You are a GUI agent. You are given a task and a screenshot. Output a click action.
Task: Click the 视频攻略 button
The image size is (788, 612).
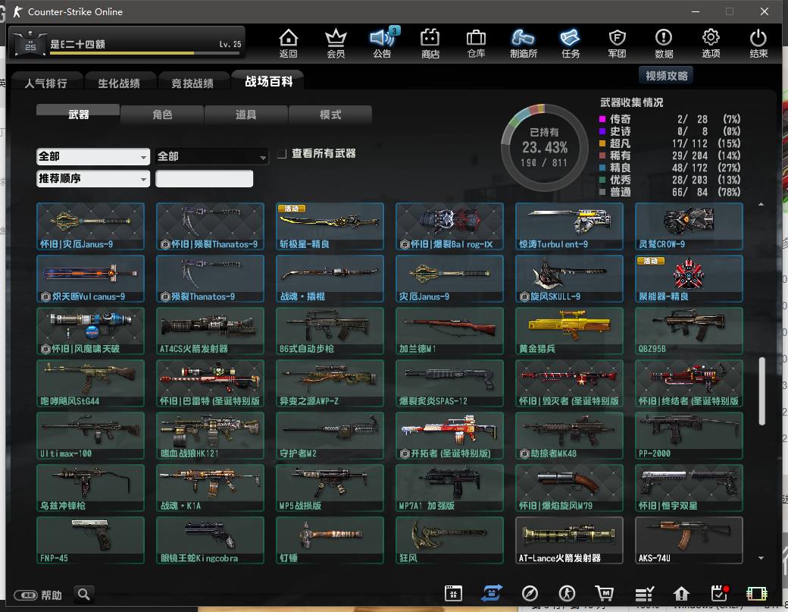(x=666, y=75)
